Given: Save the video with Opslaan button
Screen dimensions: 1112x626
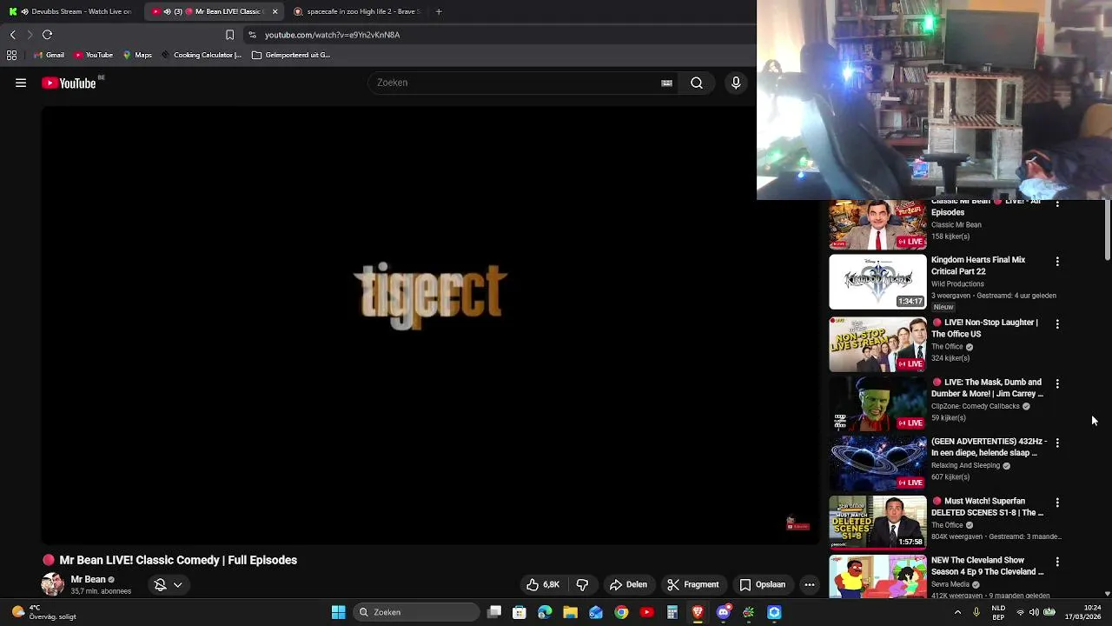Looking at the screenshot, I should 763,584.
